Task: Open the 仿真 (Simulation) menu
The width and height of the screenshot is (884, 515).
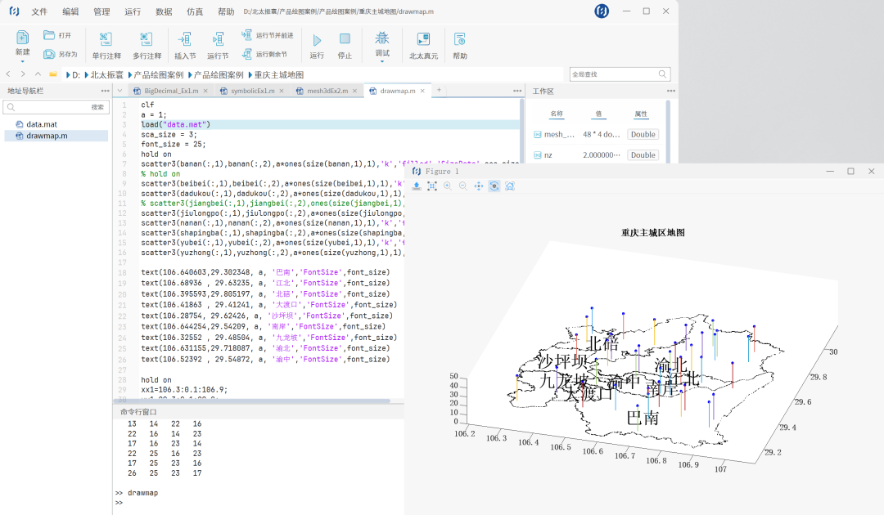Action: point(195,11)
